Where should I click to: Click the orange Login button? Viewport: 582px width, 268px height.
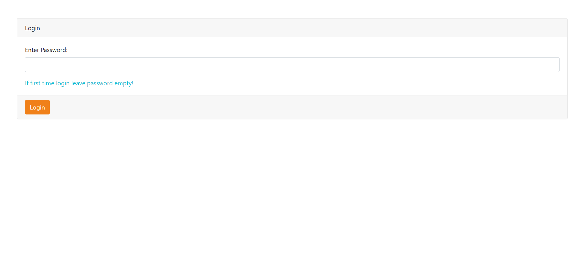tap(37, 107)
